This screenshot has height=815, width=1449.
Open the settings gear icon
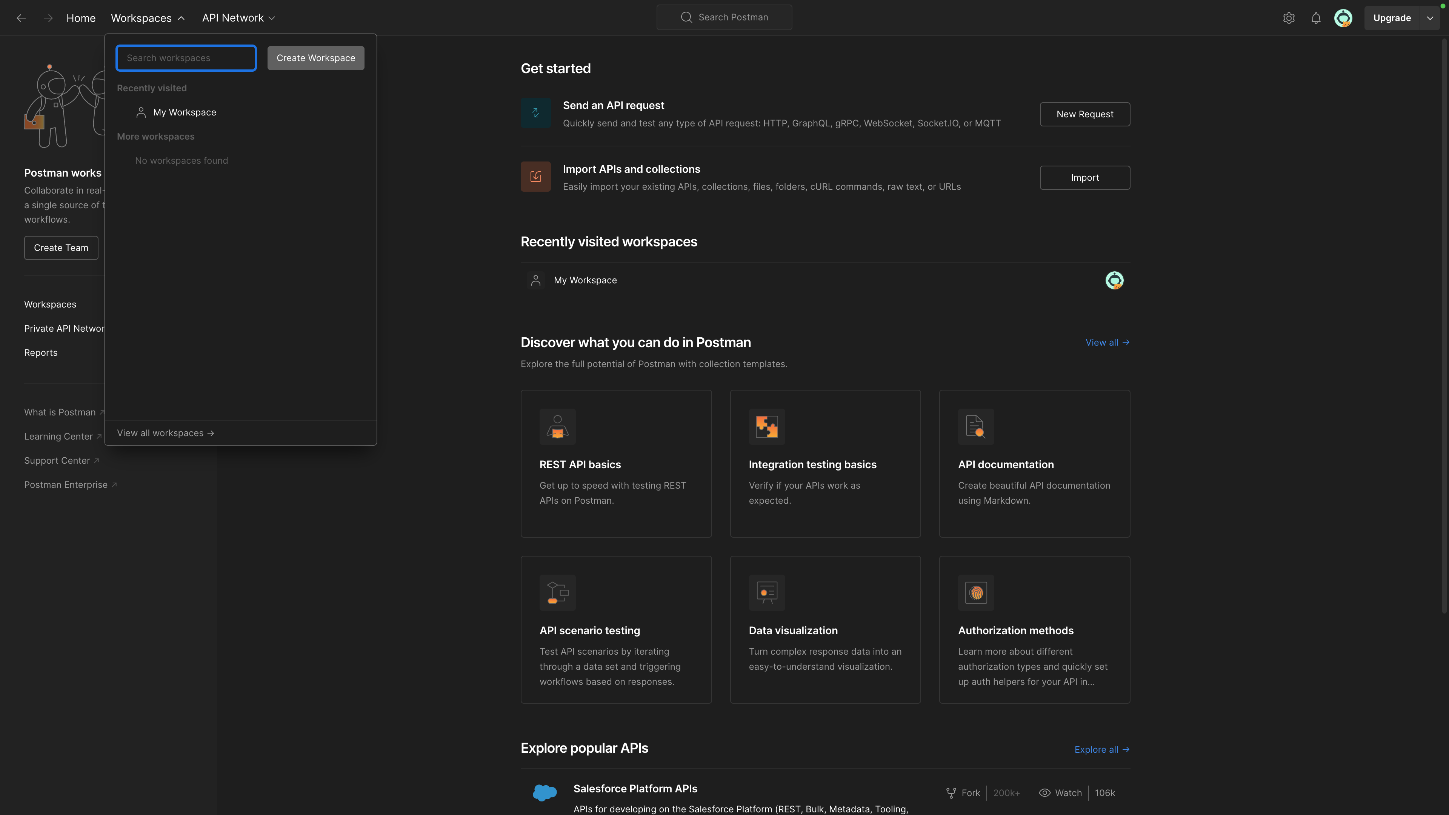coord(1289,18)
